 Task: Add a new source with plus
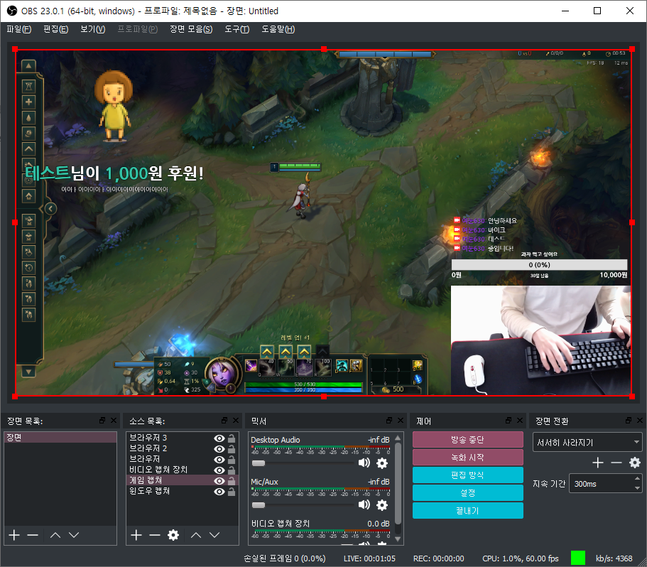(x=136, y=535)
